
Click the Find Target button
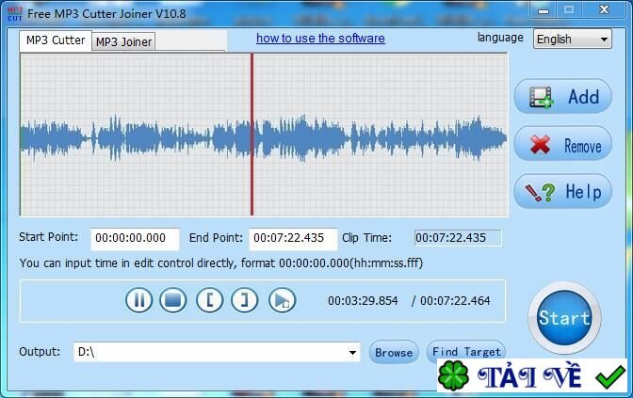click(466, 352)
